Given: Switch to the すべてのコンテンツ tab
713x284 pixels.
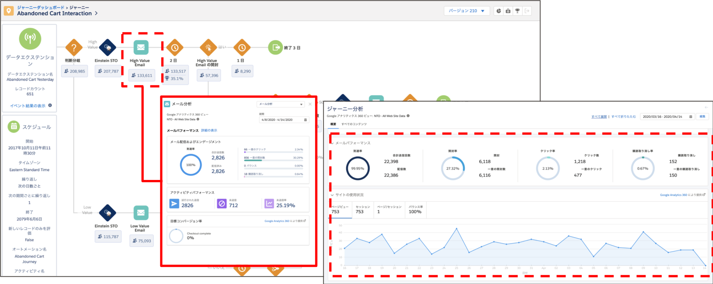Looking at the screenshot, I should point(354,124).
